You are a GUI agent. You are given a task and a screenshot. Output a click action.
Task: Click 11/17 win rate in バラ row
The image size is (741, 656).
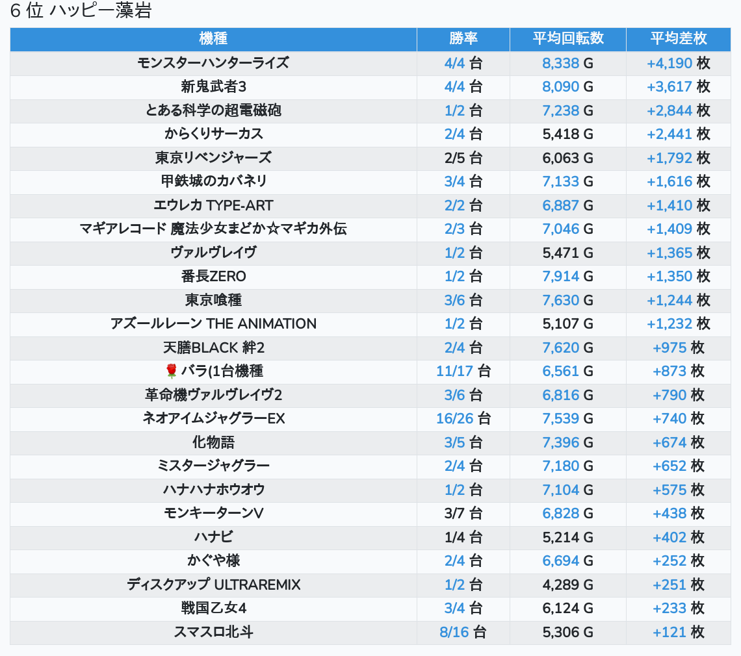click(x=454, y=371)
